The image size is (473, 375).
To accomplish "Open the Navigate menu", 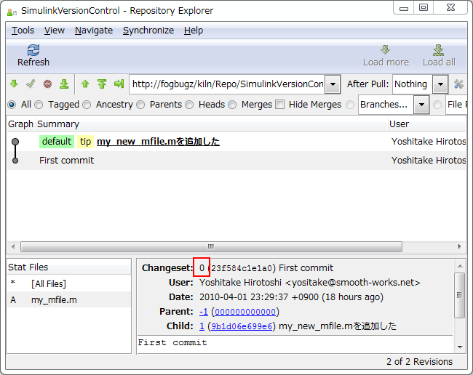I will (x=93, y=31).
